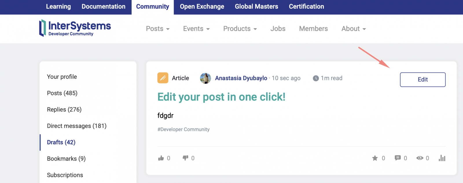Viewport: 463px width, 183px height.
Task: Expand the About dropdown menu
Action: click(354, 29)
